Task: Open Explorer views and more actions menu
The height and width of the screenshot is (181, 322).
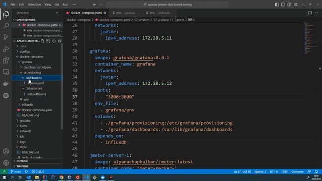Action: point(58,13)
